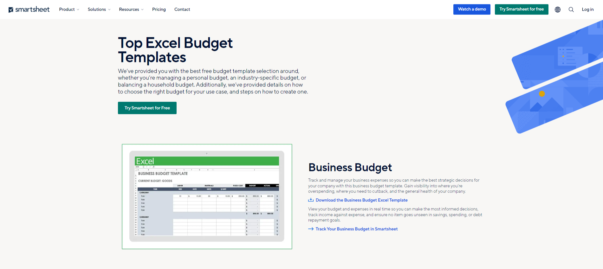Click the green Try Smartsheet for Free hero button
The width and height of the screenshot is (603, 269).
(x=147, y=108)
